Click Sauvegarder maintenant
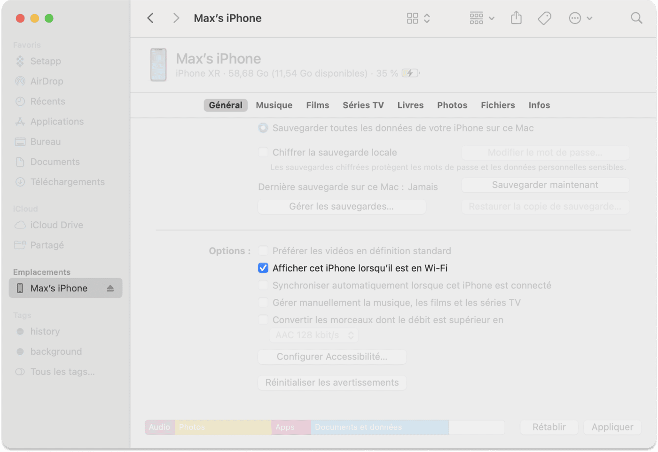The height and width of the screenshot is (452, 658). 545,185
